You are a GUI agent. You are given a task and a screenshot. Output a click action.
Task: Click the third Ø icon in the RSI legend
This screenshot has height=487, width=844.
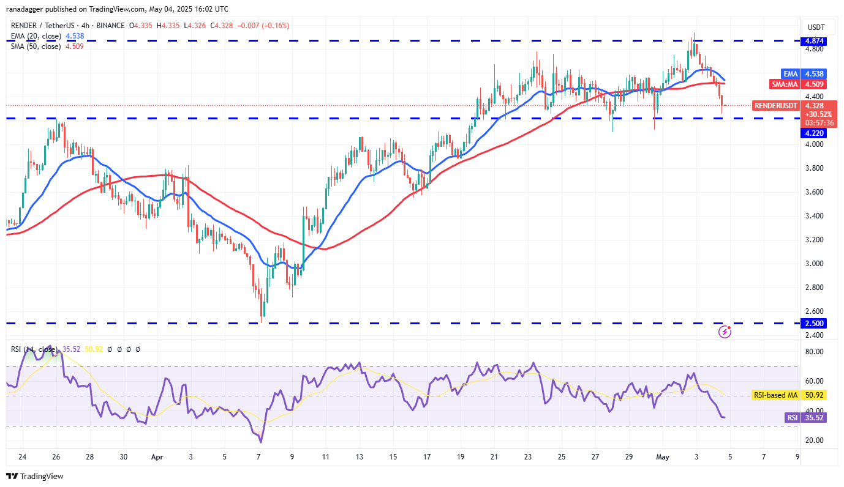[129, 349]
